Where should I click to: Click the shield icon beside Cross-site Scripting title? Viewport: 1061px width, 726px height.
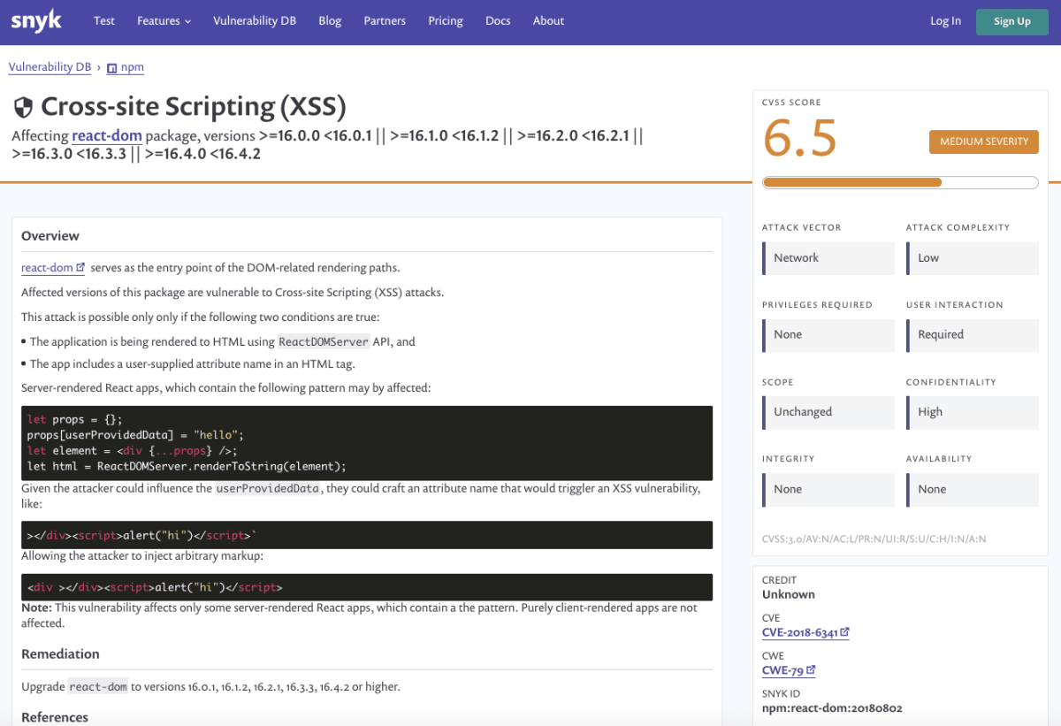click(x=23, y=105)
